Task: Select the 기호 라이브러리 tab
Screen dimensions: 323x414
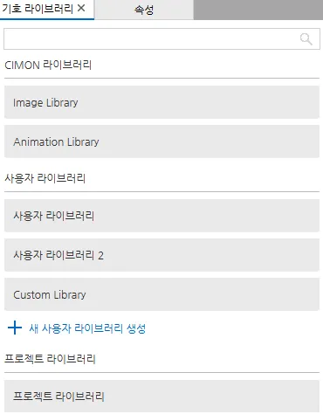Action: click(38, 9)
